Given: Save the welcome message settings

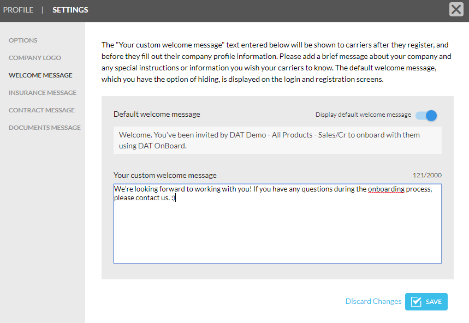Looking at the screenshot, I should click(426, 302).
